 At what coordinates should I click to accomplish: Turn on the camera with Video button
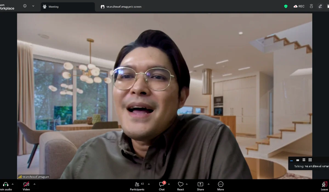(26, 184)
